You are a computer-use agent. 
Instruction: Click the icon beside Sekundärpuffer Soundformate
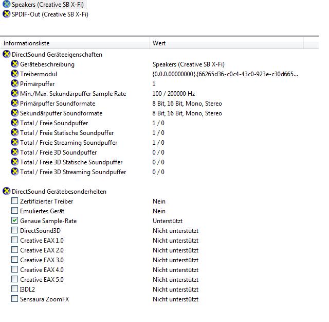[x=15, y=113]
